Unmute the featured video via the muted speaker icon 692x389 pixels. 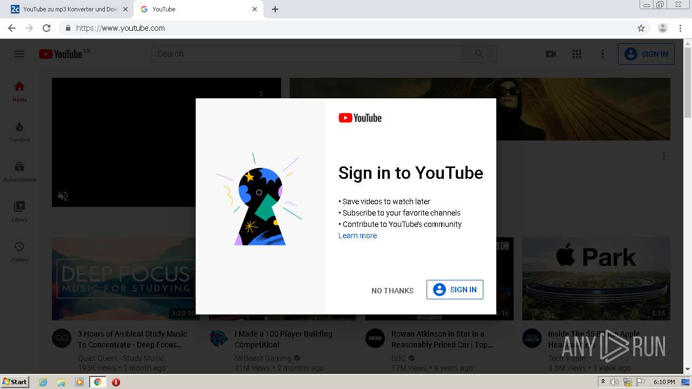click(x=63, y=196)
